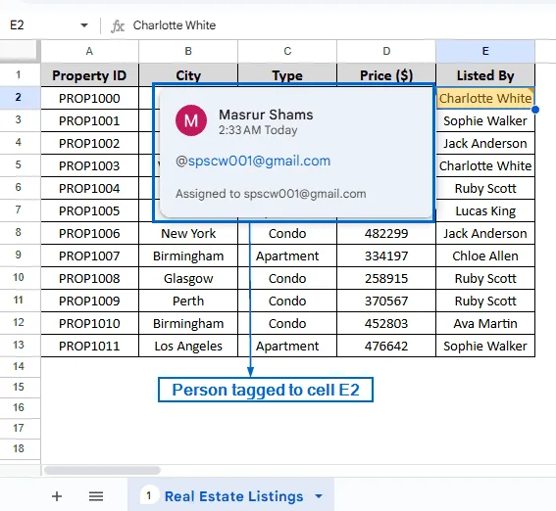This screenshot has width=556, height=511.
Task: Select price cell 452803
Action: point(386,323)
